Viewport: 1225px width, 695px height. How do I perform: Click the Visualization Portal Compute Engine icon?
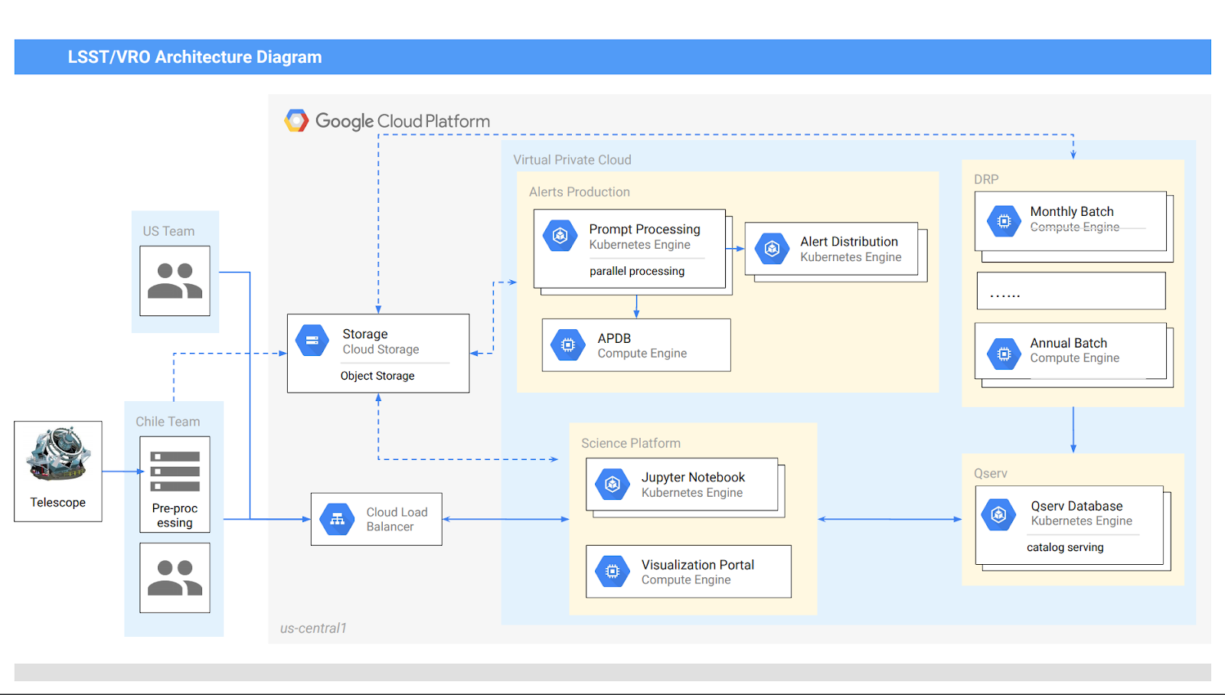(612, 571)
